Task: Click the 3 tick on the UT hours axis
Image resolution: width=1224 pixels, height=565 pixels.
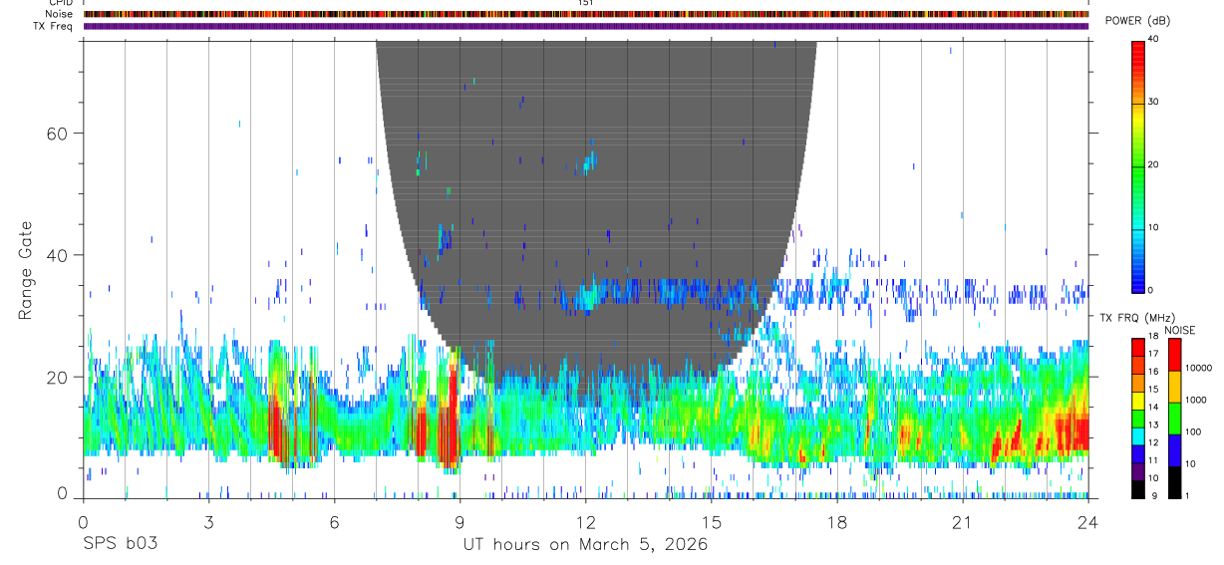Action: point(208,522)
